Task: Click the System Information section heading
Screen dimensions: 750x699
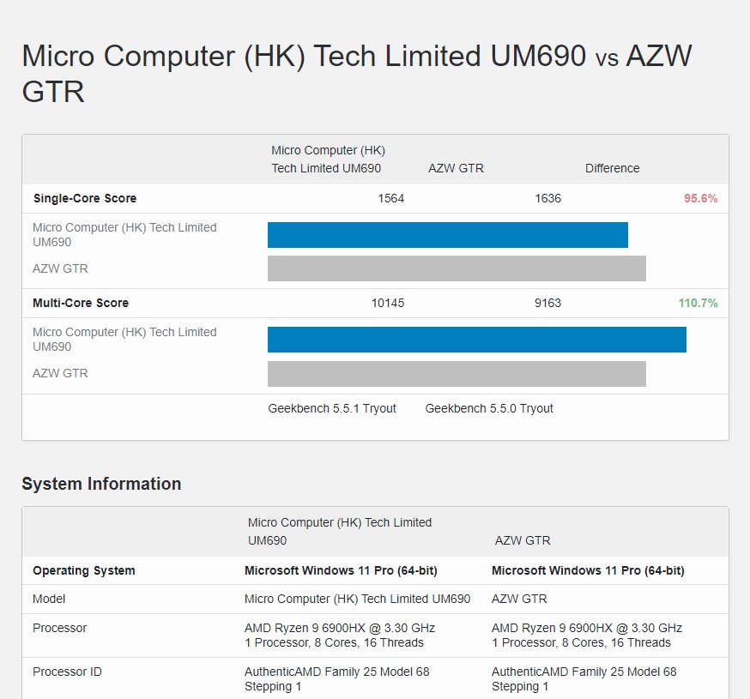Action: click(101, 484)
